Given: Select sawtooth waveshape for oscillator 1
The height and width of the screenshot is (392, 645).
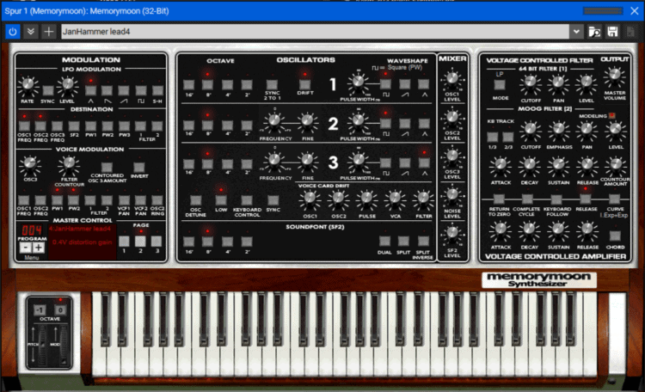Looking at the screenshot, I should tap(405, 84).
